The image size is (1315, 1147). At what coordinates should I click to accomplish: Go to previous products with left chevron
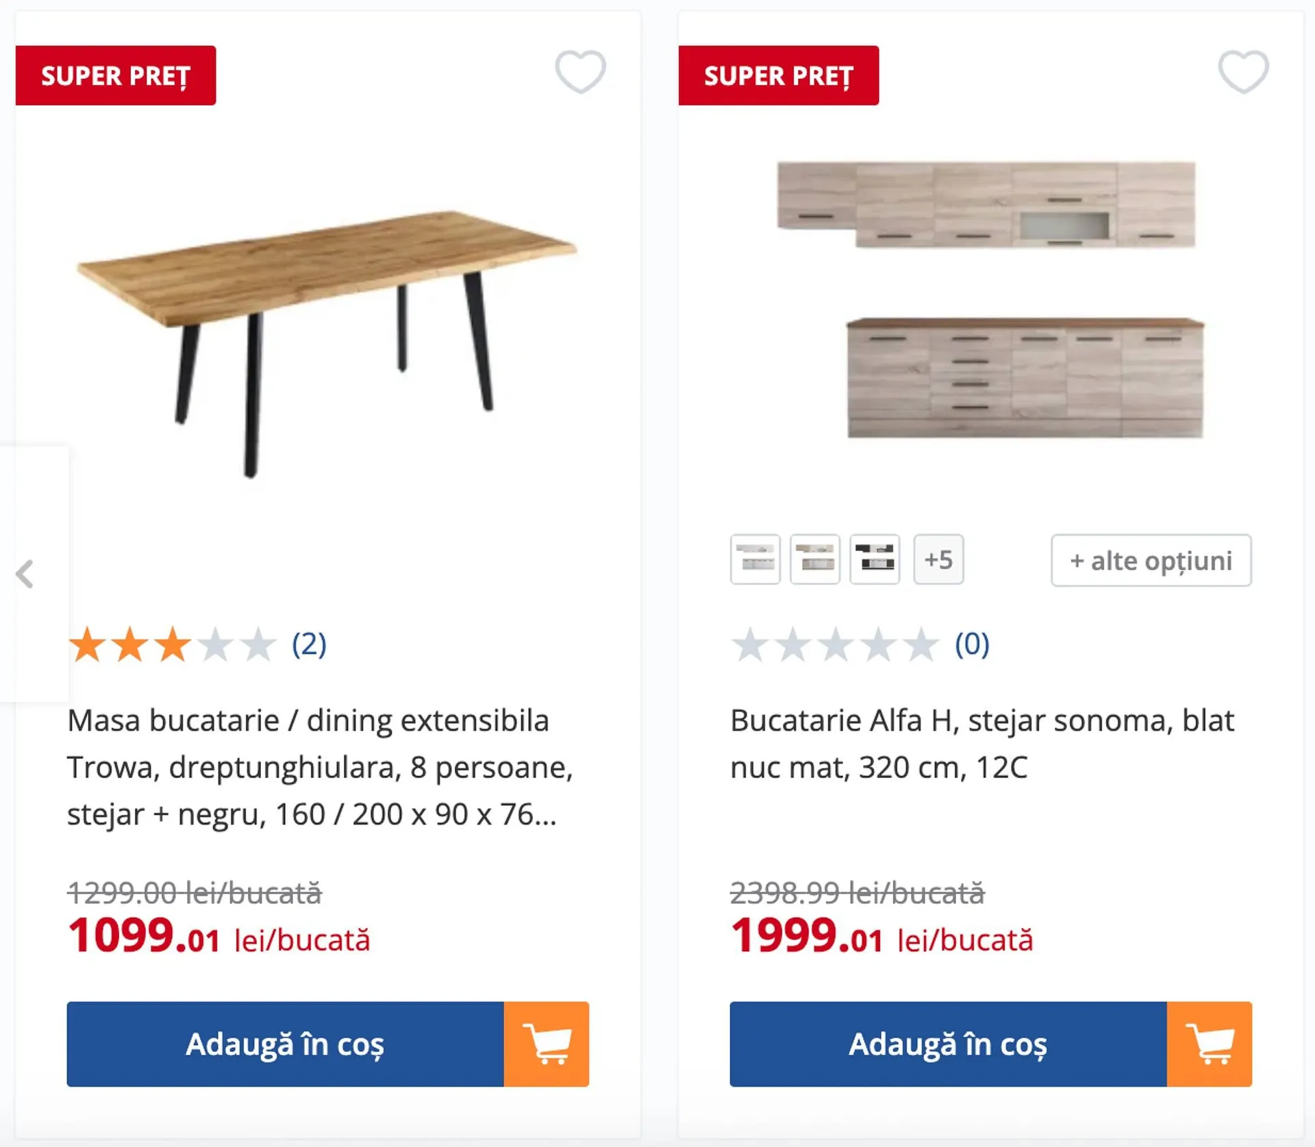[x=25, y=574]
